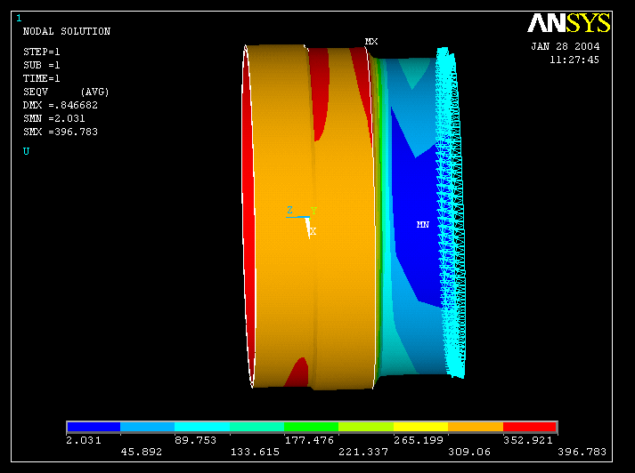Click the Y axis label of triad
The height and width of the screenshot is (473, 635).
[x=313, y=211]
